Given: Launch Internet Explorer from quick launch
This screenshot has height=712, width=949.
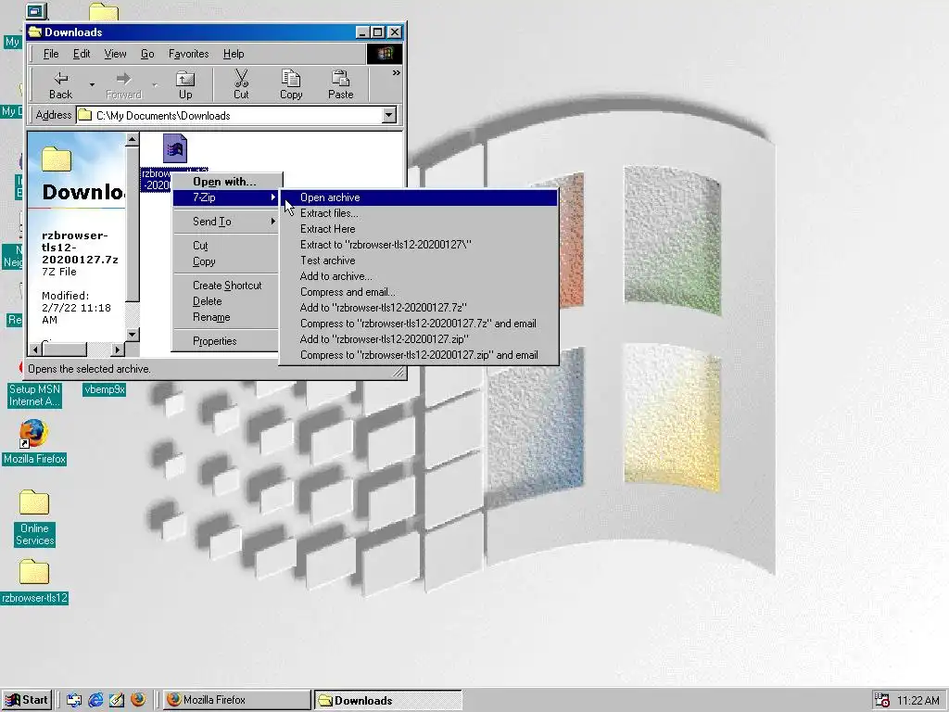Looking at the screenshot, I should pos(95,700).
